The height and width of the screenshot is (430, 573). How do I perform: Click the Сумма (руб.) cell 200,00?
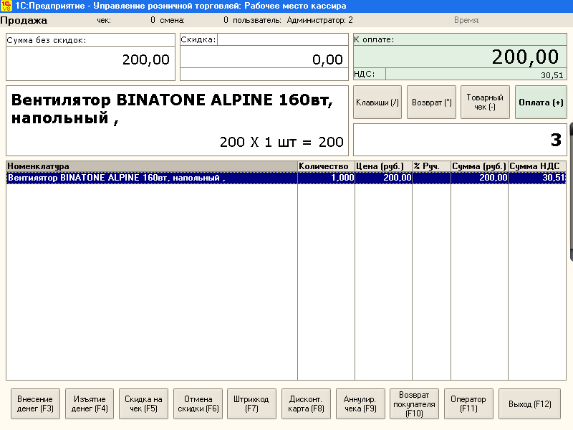pos(479,178)
